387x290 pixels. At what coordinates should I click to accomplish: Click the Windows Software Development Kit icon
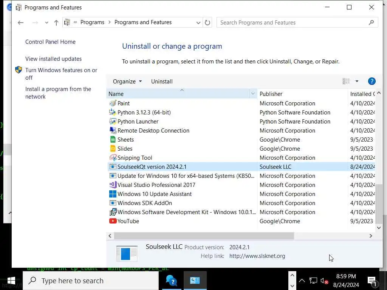click(x=113, y=212)
